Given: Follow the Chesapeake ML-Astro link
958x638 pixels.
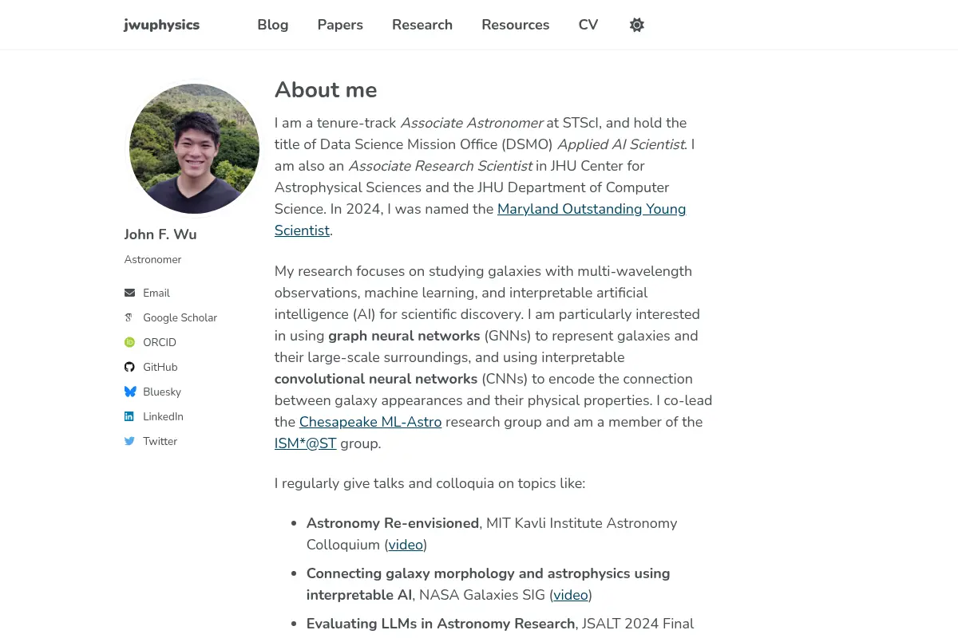Looking at the screenshot, I should pos(370,422).
